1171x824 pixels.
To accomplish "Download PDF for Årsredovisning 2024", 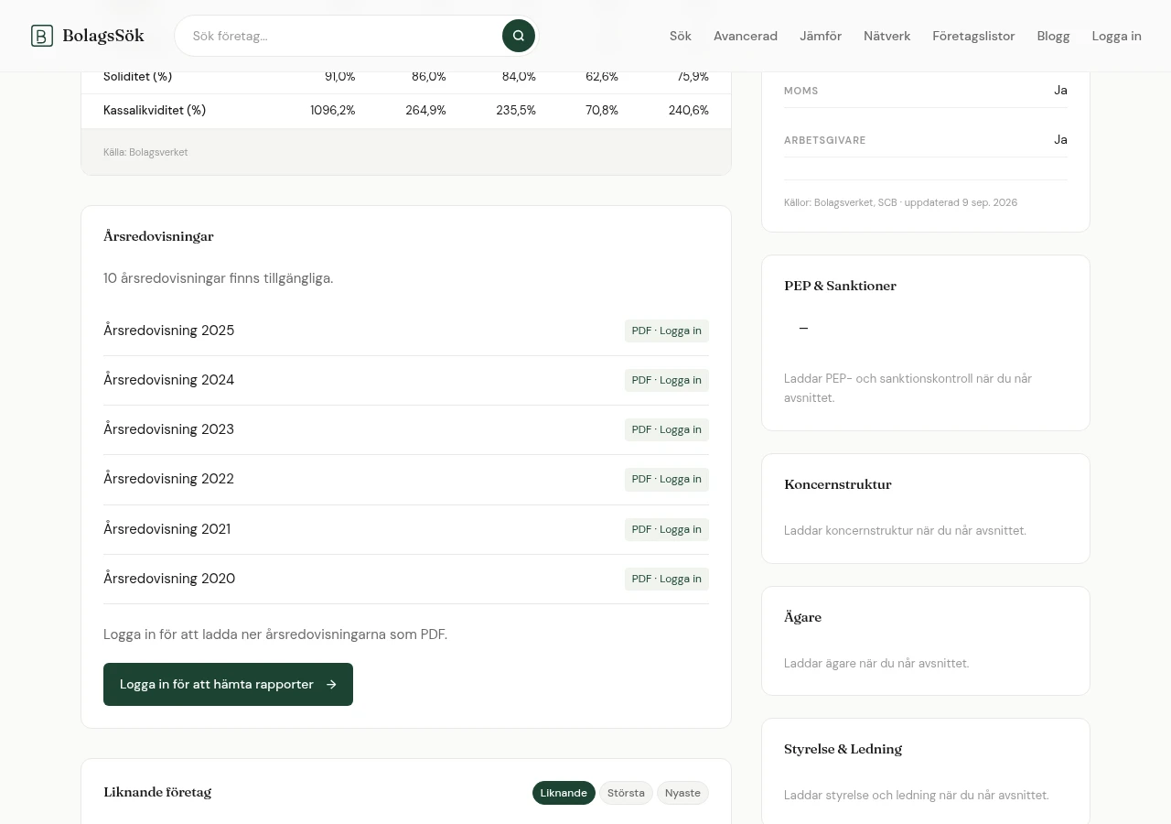I will [667, 380].
